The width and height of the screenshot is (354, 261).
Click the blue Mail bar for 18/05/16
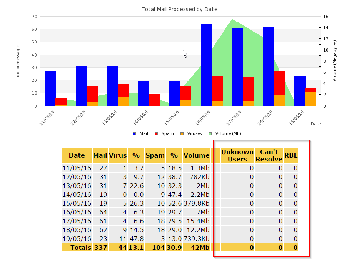pos(269,66)
